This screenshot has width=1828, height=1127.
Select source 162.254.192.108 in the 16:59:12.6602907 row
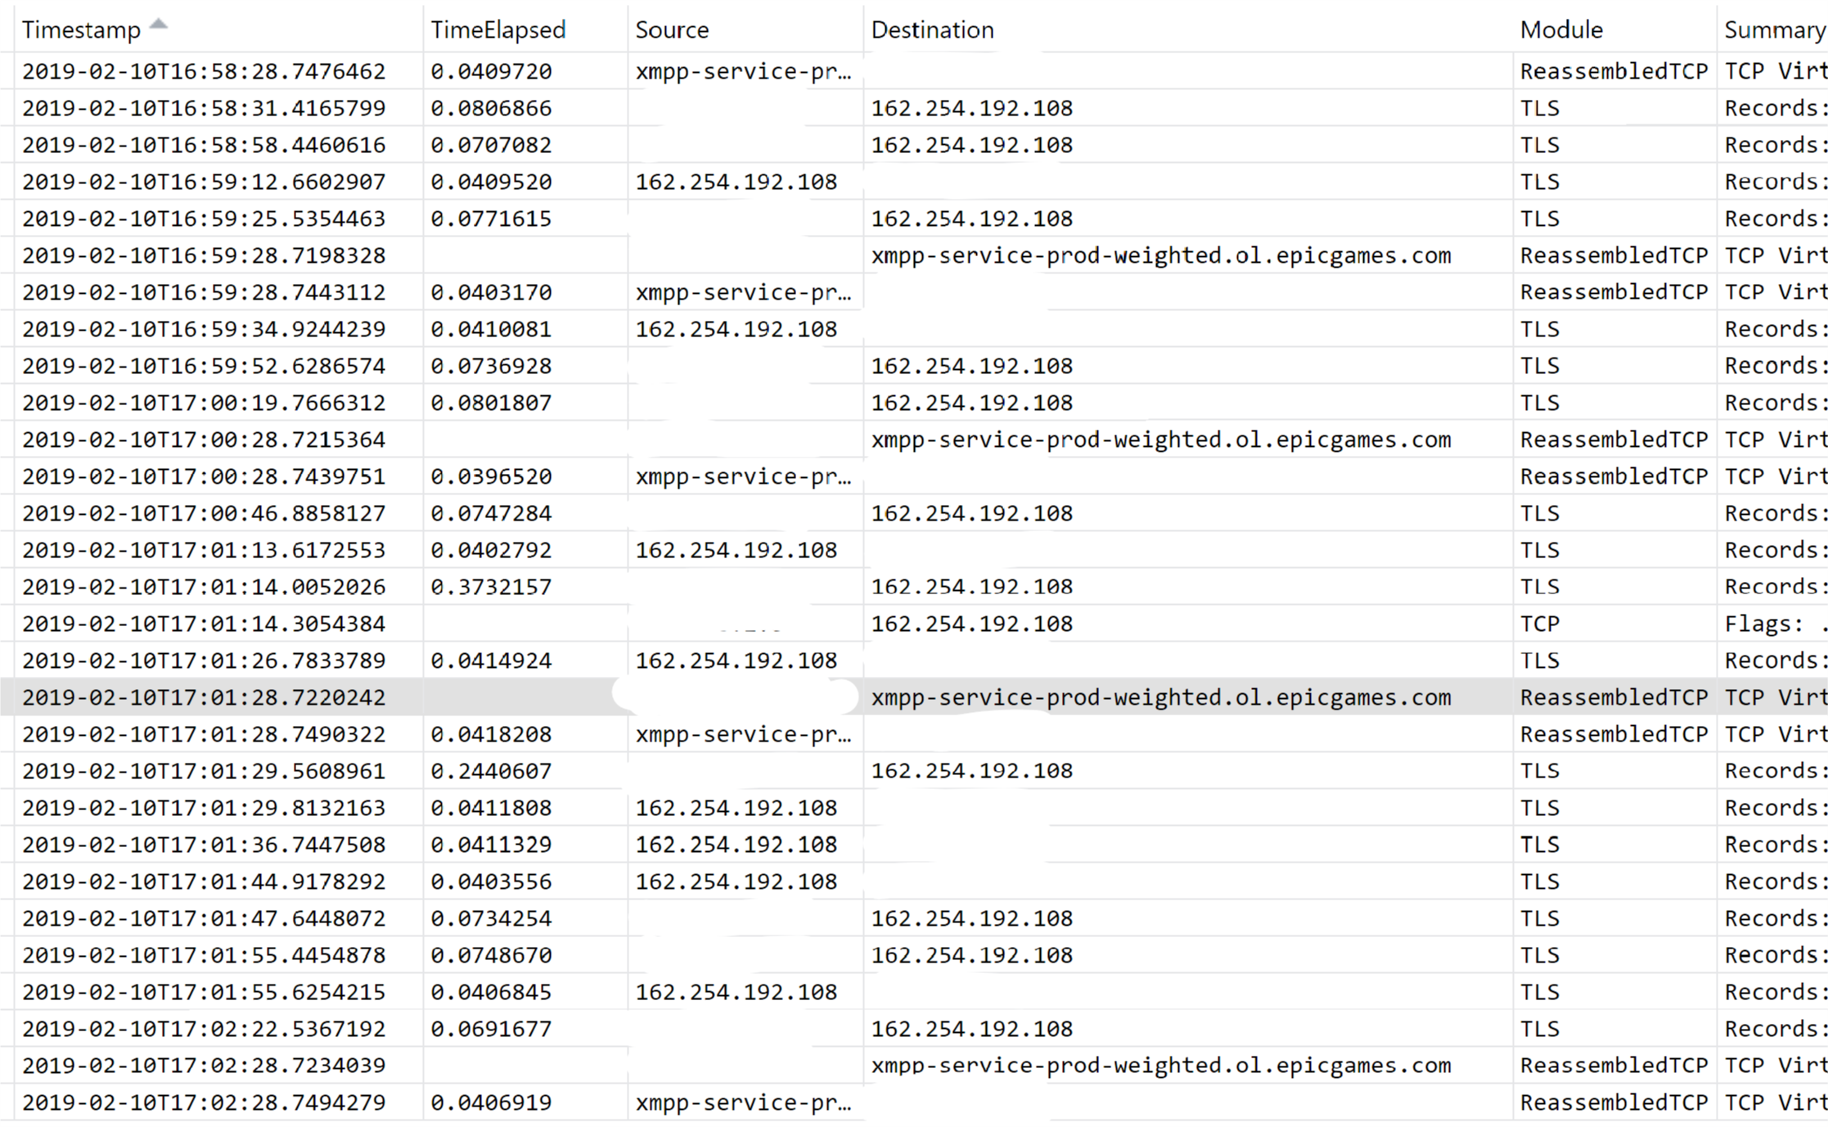click(x=736, y=182)
